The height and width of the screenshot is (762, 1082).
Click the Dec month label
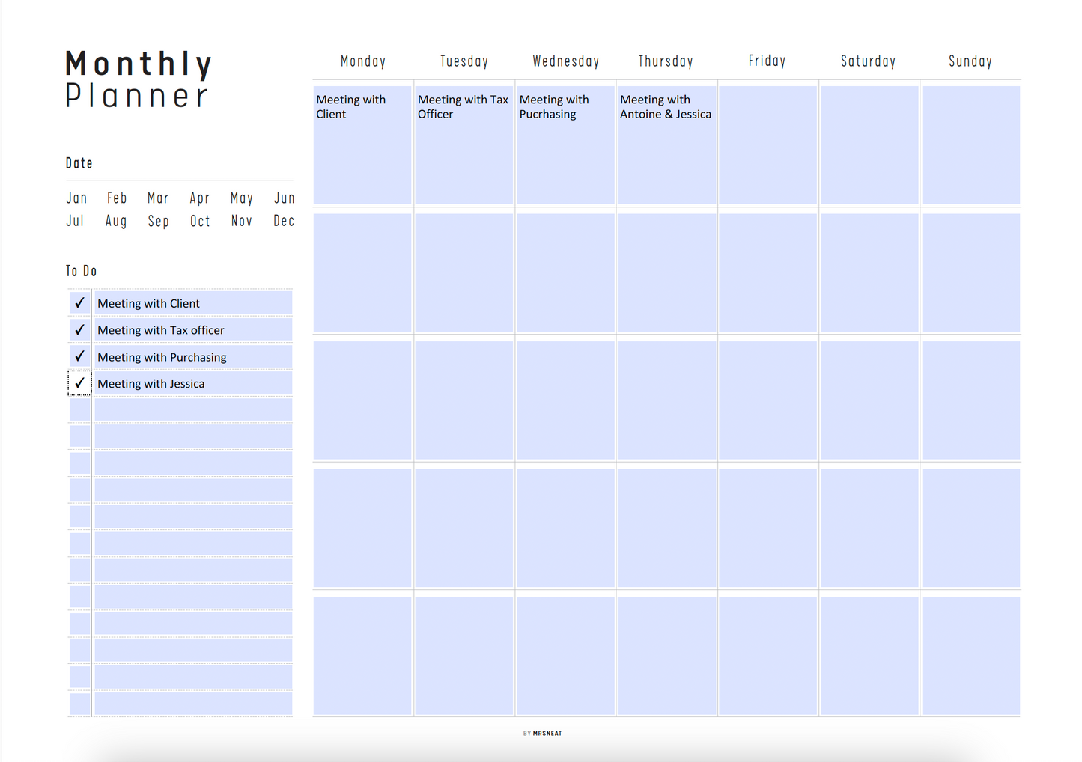[x=284, y=222]
